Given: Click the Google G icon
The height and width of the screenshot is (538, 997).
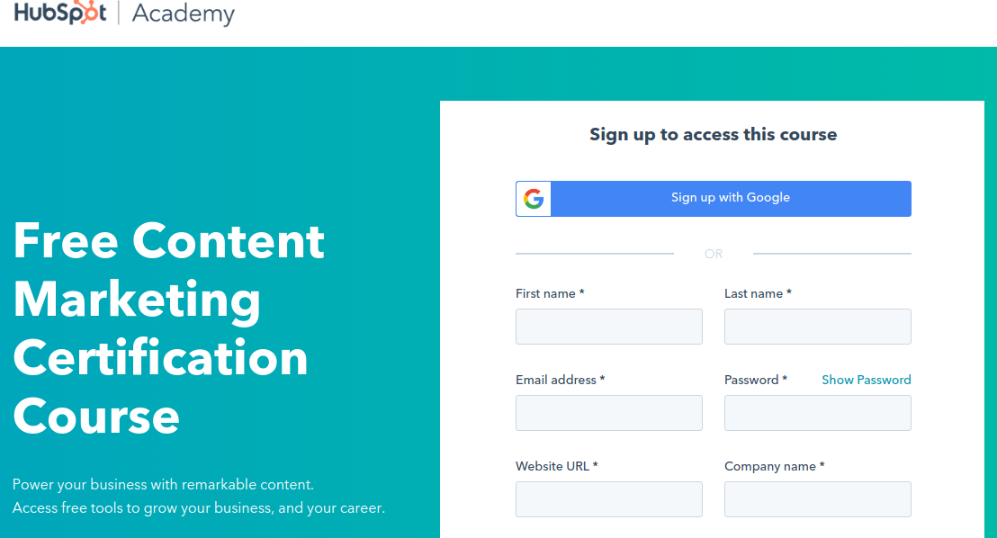Looking at the screenshot, I should (x=534, y=199).
